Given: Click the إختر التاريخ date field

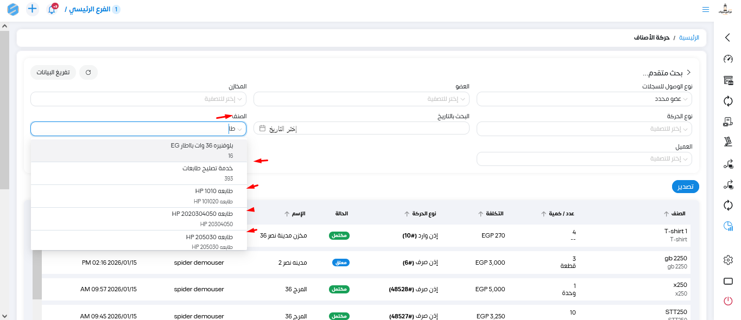Looking at the screenshot, I should click(361, 129).
